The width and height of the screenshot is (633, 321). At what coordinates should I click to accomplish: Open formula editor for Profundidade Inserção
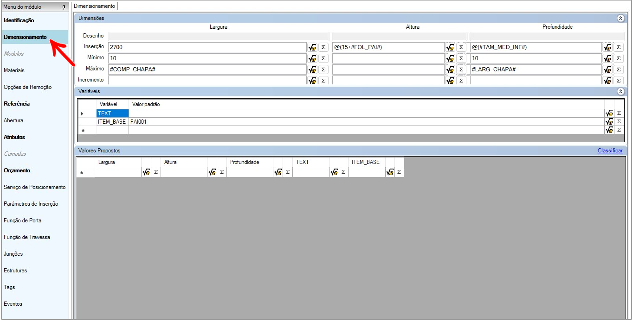(x=607, y=47)
